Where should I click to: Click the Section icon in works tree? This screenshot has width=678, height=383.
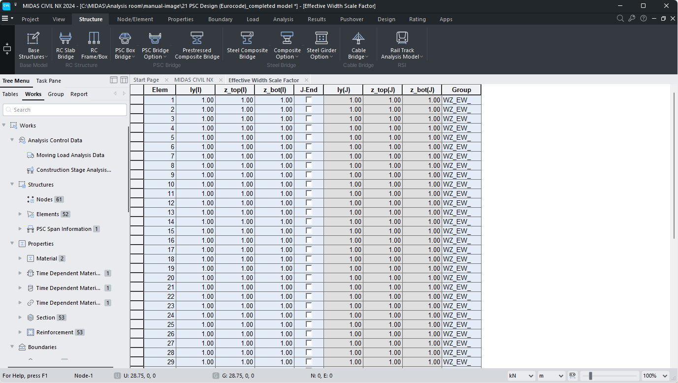click(x=31, y=318)
